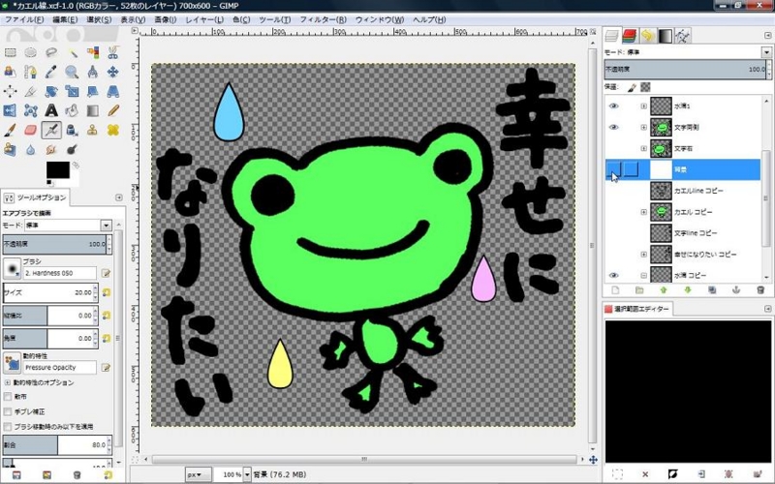Toggle lock pixels brush icon in Layers panel

coord(632,87)
